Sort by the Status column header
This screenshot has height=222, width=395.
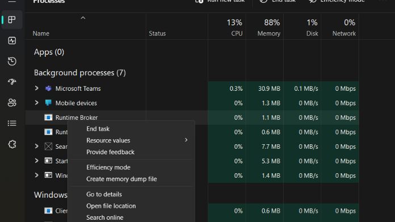coord(157,33)
